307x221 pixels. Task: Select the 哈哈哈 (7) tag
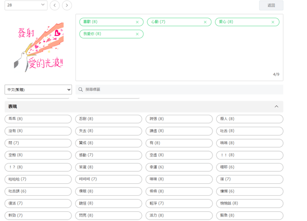pyautogui.click(x=38, y=179)
